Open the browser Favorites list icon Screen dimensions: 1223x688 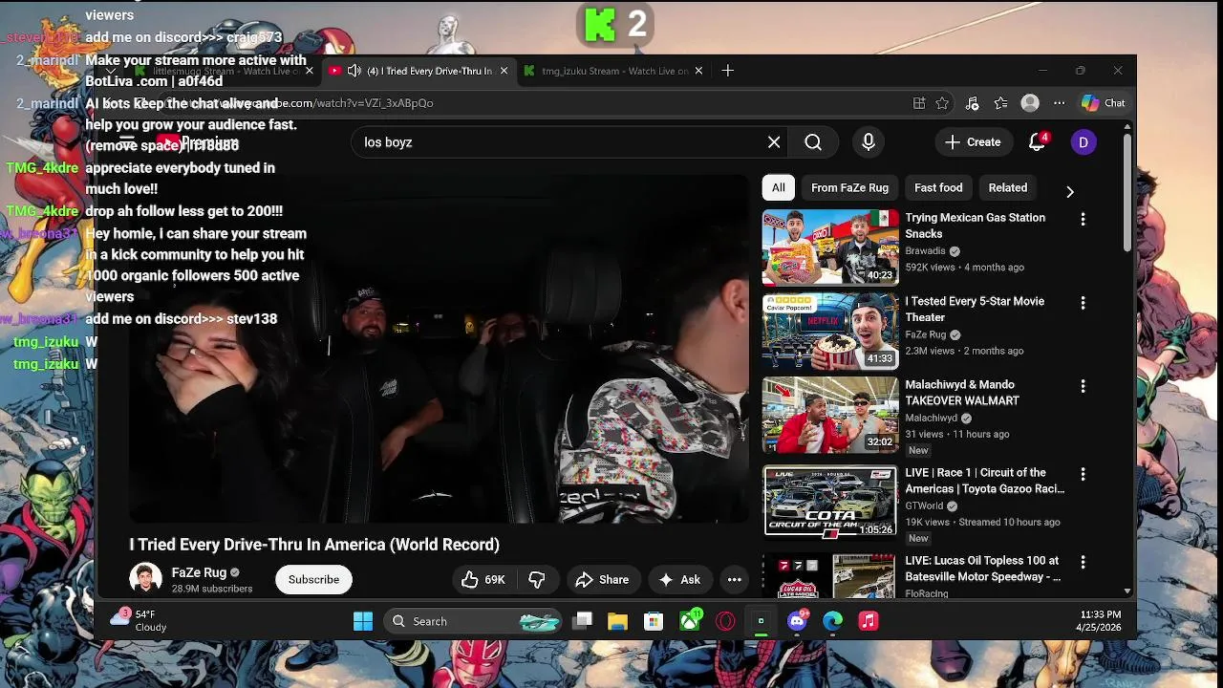[1001, 103]
